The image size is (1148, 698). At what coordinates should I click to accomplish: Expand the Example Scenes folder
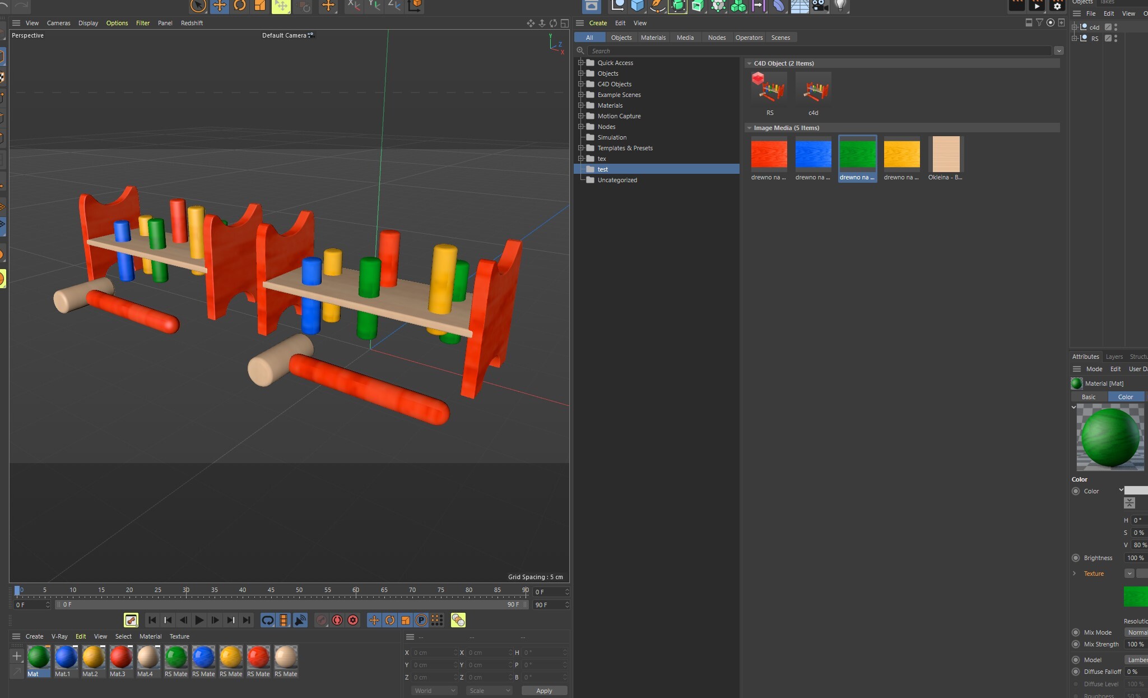pos(581,95)
